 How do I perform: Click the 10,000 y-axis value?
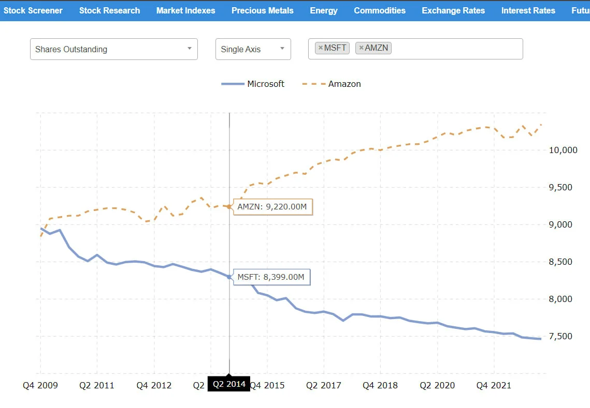tap(563, 150)
